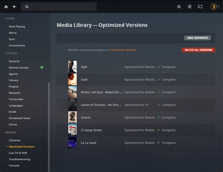
Task: Open Library settings
Action: [x=14, y=80]
